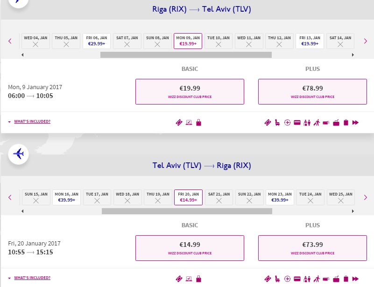Click unavailable Sun 15, Jan return date
The width and height of the screenshot is (374, 287).
coord(36,197)
